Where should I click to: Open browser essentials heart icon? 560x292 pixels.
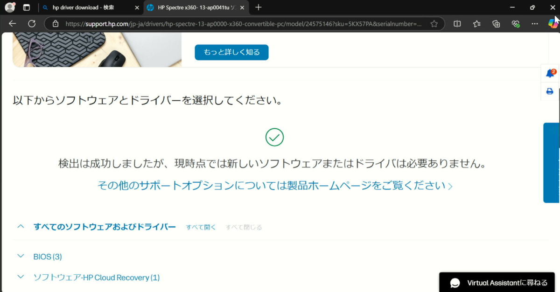coord(516,24)
